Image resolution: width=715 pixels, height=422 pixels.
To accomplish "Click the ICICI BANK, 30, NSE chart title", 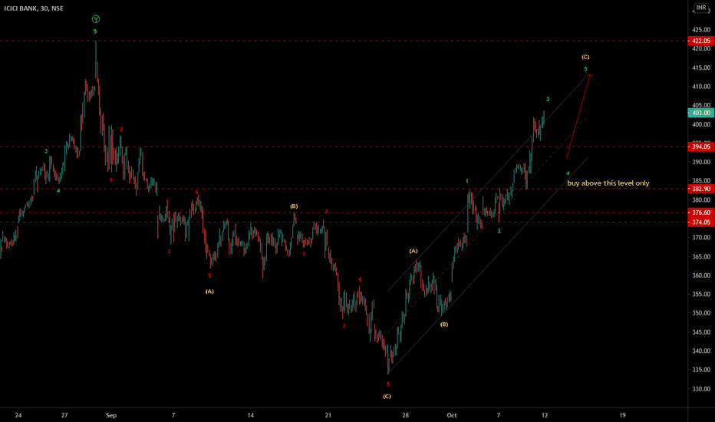I will tap(34, 8).
